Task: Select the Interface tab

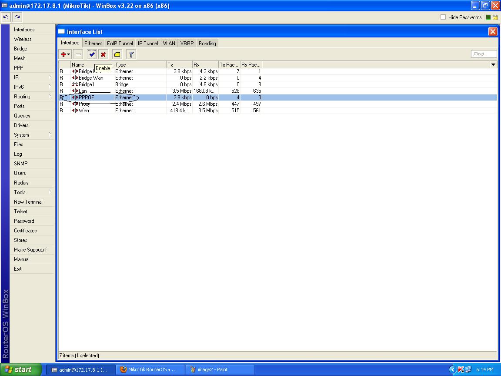Action: (x=70, y=43)
